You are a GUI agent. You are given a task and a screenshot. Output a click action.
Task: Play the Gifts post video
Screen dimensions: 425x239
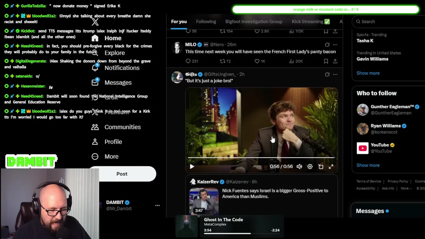pyautogui.click(x=192, y=167)
